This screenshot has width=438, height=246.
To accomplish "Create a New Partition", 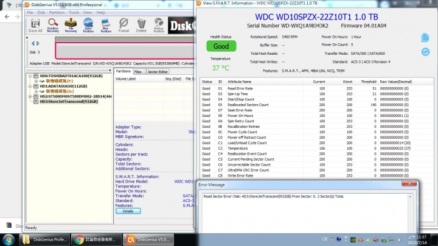I will [106, 26].
